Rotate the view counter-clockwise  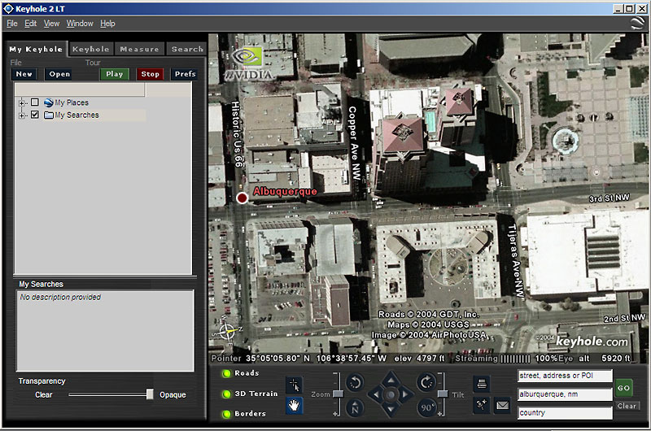(355, 382)
